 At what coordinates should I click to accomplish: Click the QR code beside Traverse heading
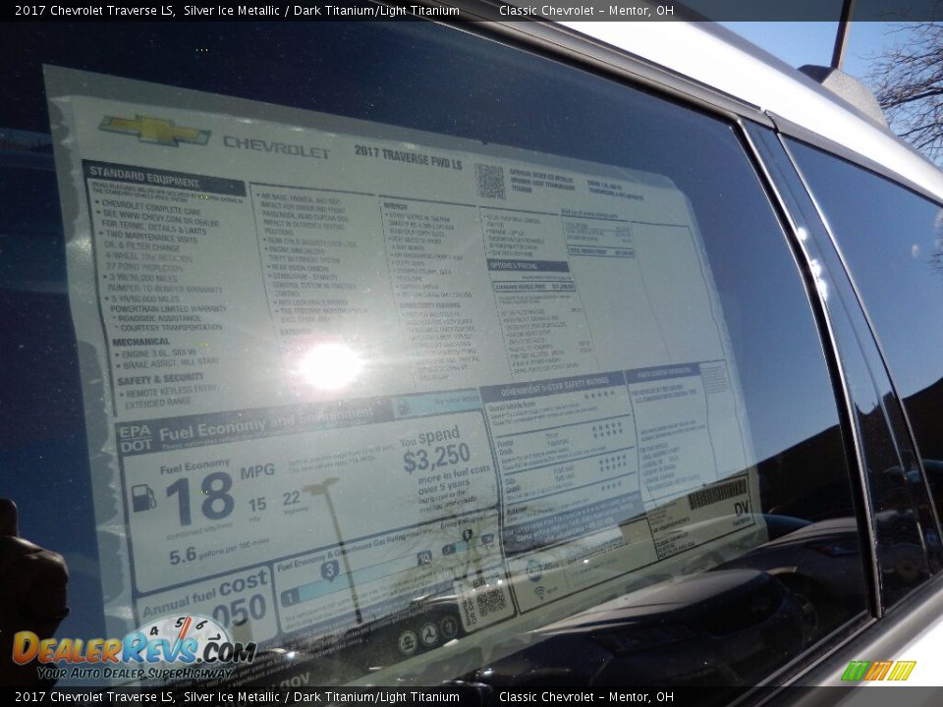tap(489, 181)
